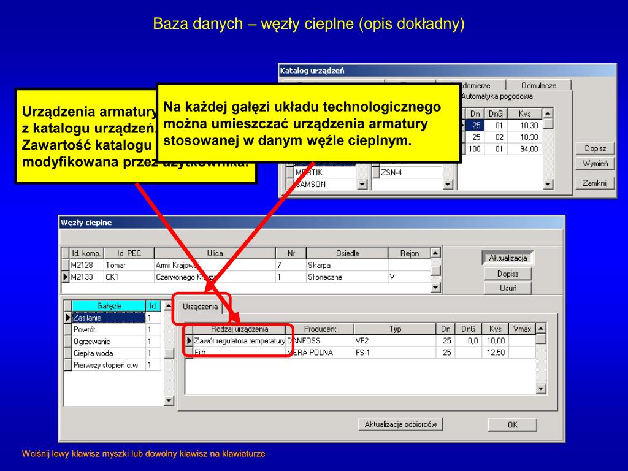Click the DnG header in catalog table
The height and width of the screenshot is (471, 628).
[496, 113]
